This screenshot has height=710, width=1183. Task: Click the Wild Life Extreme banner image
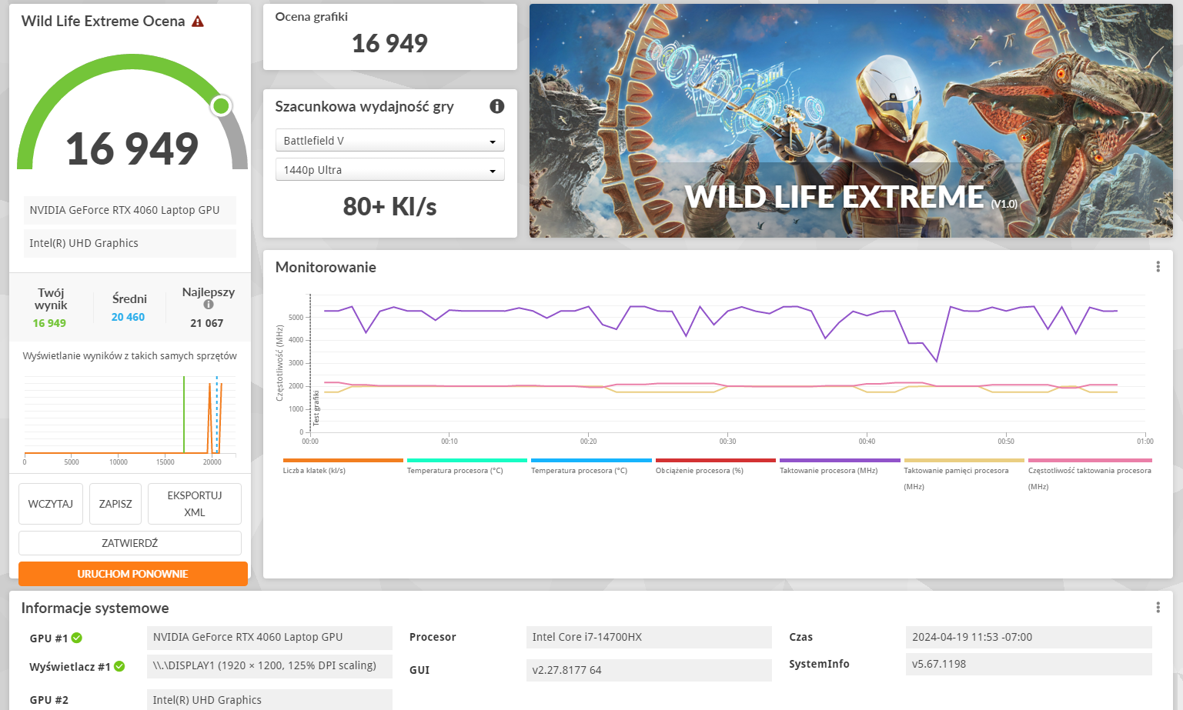click(850, 121)
